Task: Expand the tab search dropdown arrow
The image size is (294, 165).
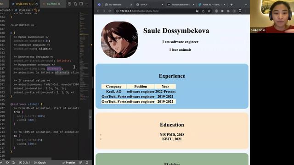Action: (246, 5)
